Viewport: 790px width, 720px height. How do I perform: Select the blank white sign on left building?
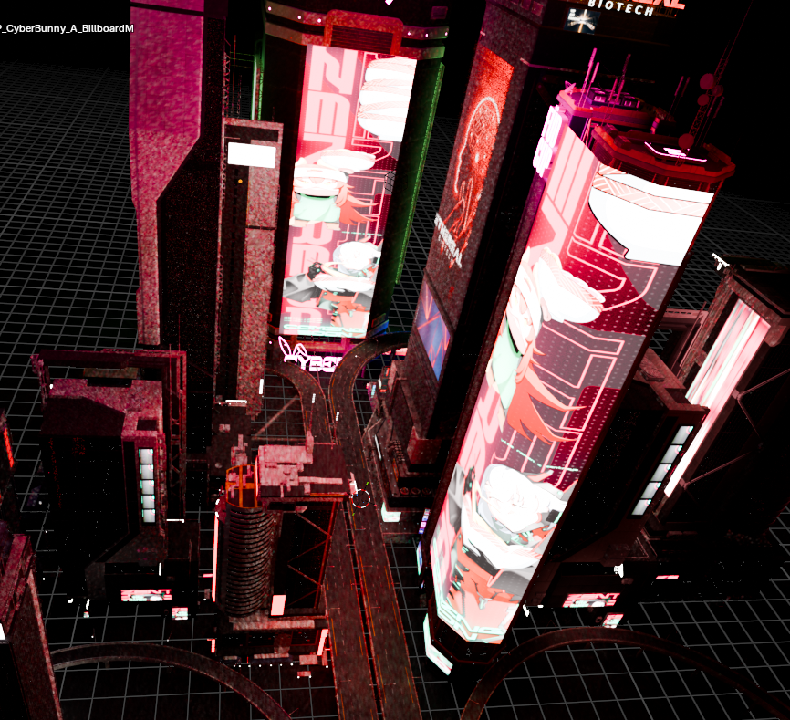(251, 155)
